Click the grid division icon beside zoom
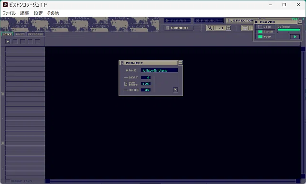The height and width of the screenshot is (184, 306). 245,28
